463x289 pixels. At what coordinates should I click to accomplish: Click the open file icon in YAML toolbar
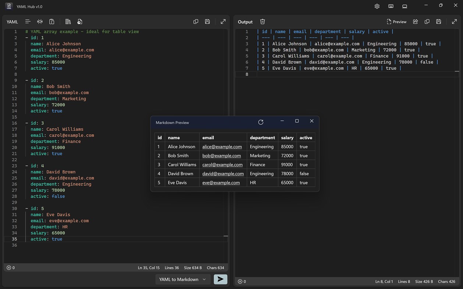[x=80, y=22]
